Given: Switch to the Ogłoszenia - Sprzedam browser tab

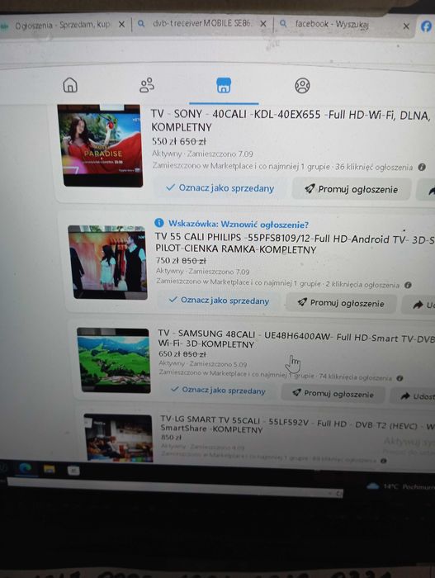Looking at the screenshot, I should [62, 25].
